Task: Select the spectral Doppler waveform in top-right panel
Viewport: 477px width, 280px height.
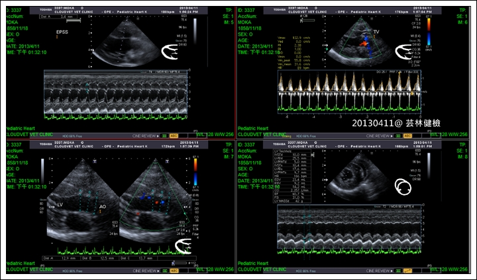Action: point(350,90)
